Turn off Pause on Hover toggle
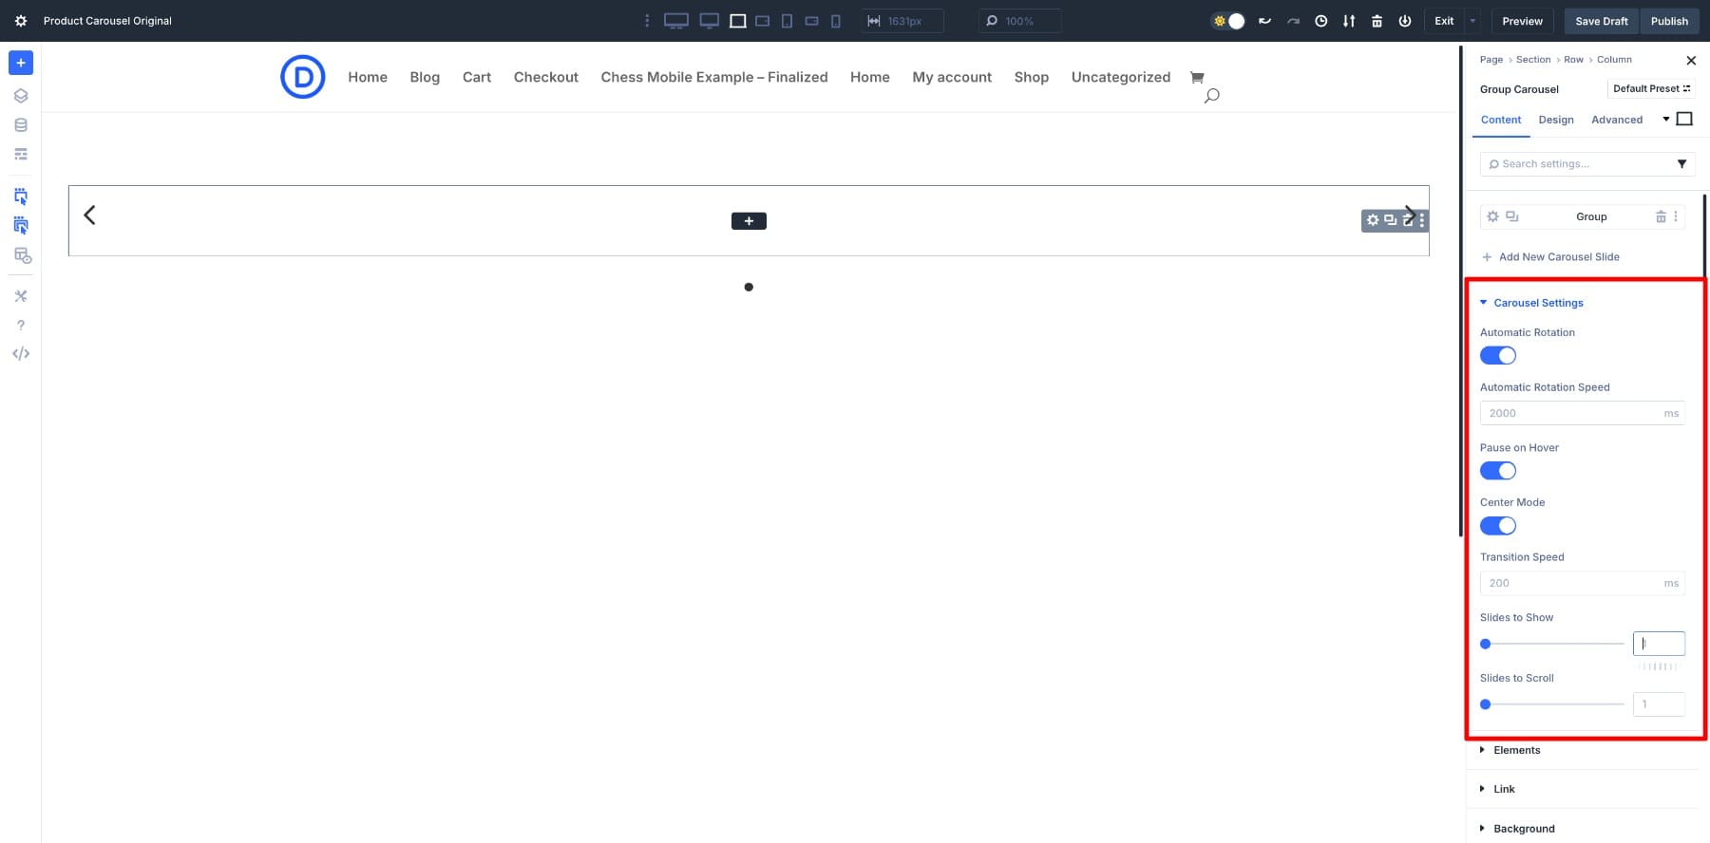The width and height of the screenshot is (1710, 843). (x=1498, y=471)
